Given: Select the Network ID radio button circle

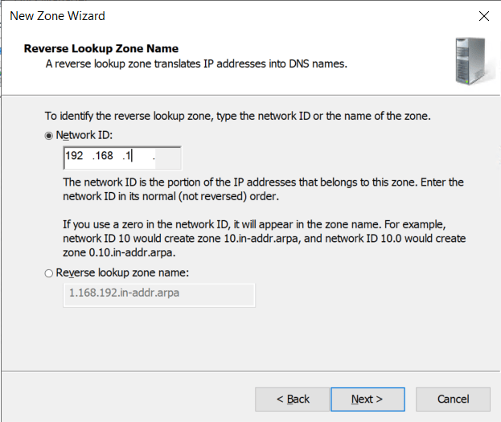Looking at the screenshot, I should click(50, 136).
